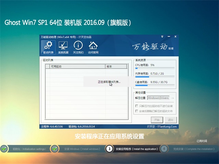Click the 可用驱动 column header
This screenshot has width=219, height=164.
click(77, 66)
